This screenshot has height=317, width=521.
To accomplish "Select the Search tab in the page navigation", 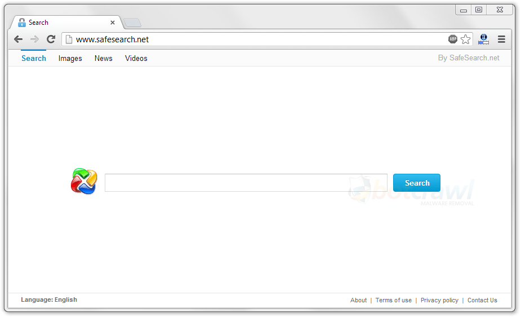I will (34, 58).
